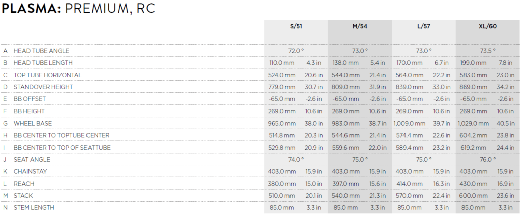Click the HEAD TUBE ANGLE row label

tap(41, 51)
